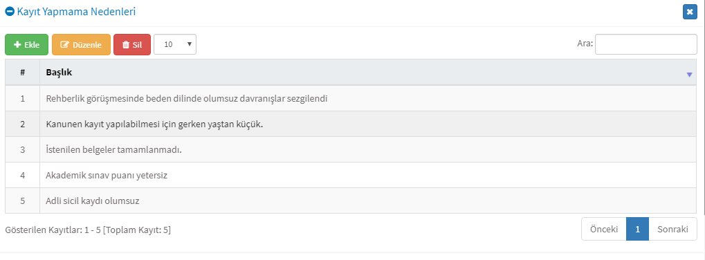
Task: Collapse the Kayıt Yapmama Nedenleri panel icon
Action: 10,12
